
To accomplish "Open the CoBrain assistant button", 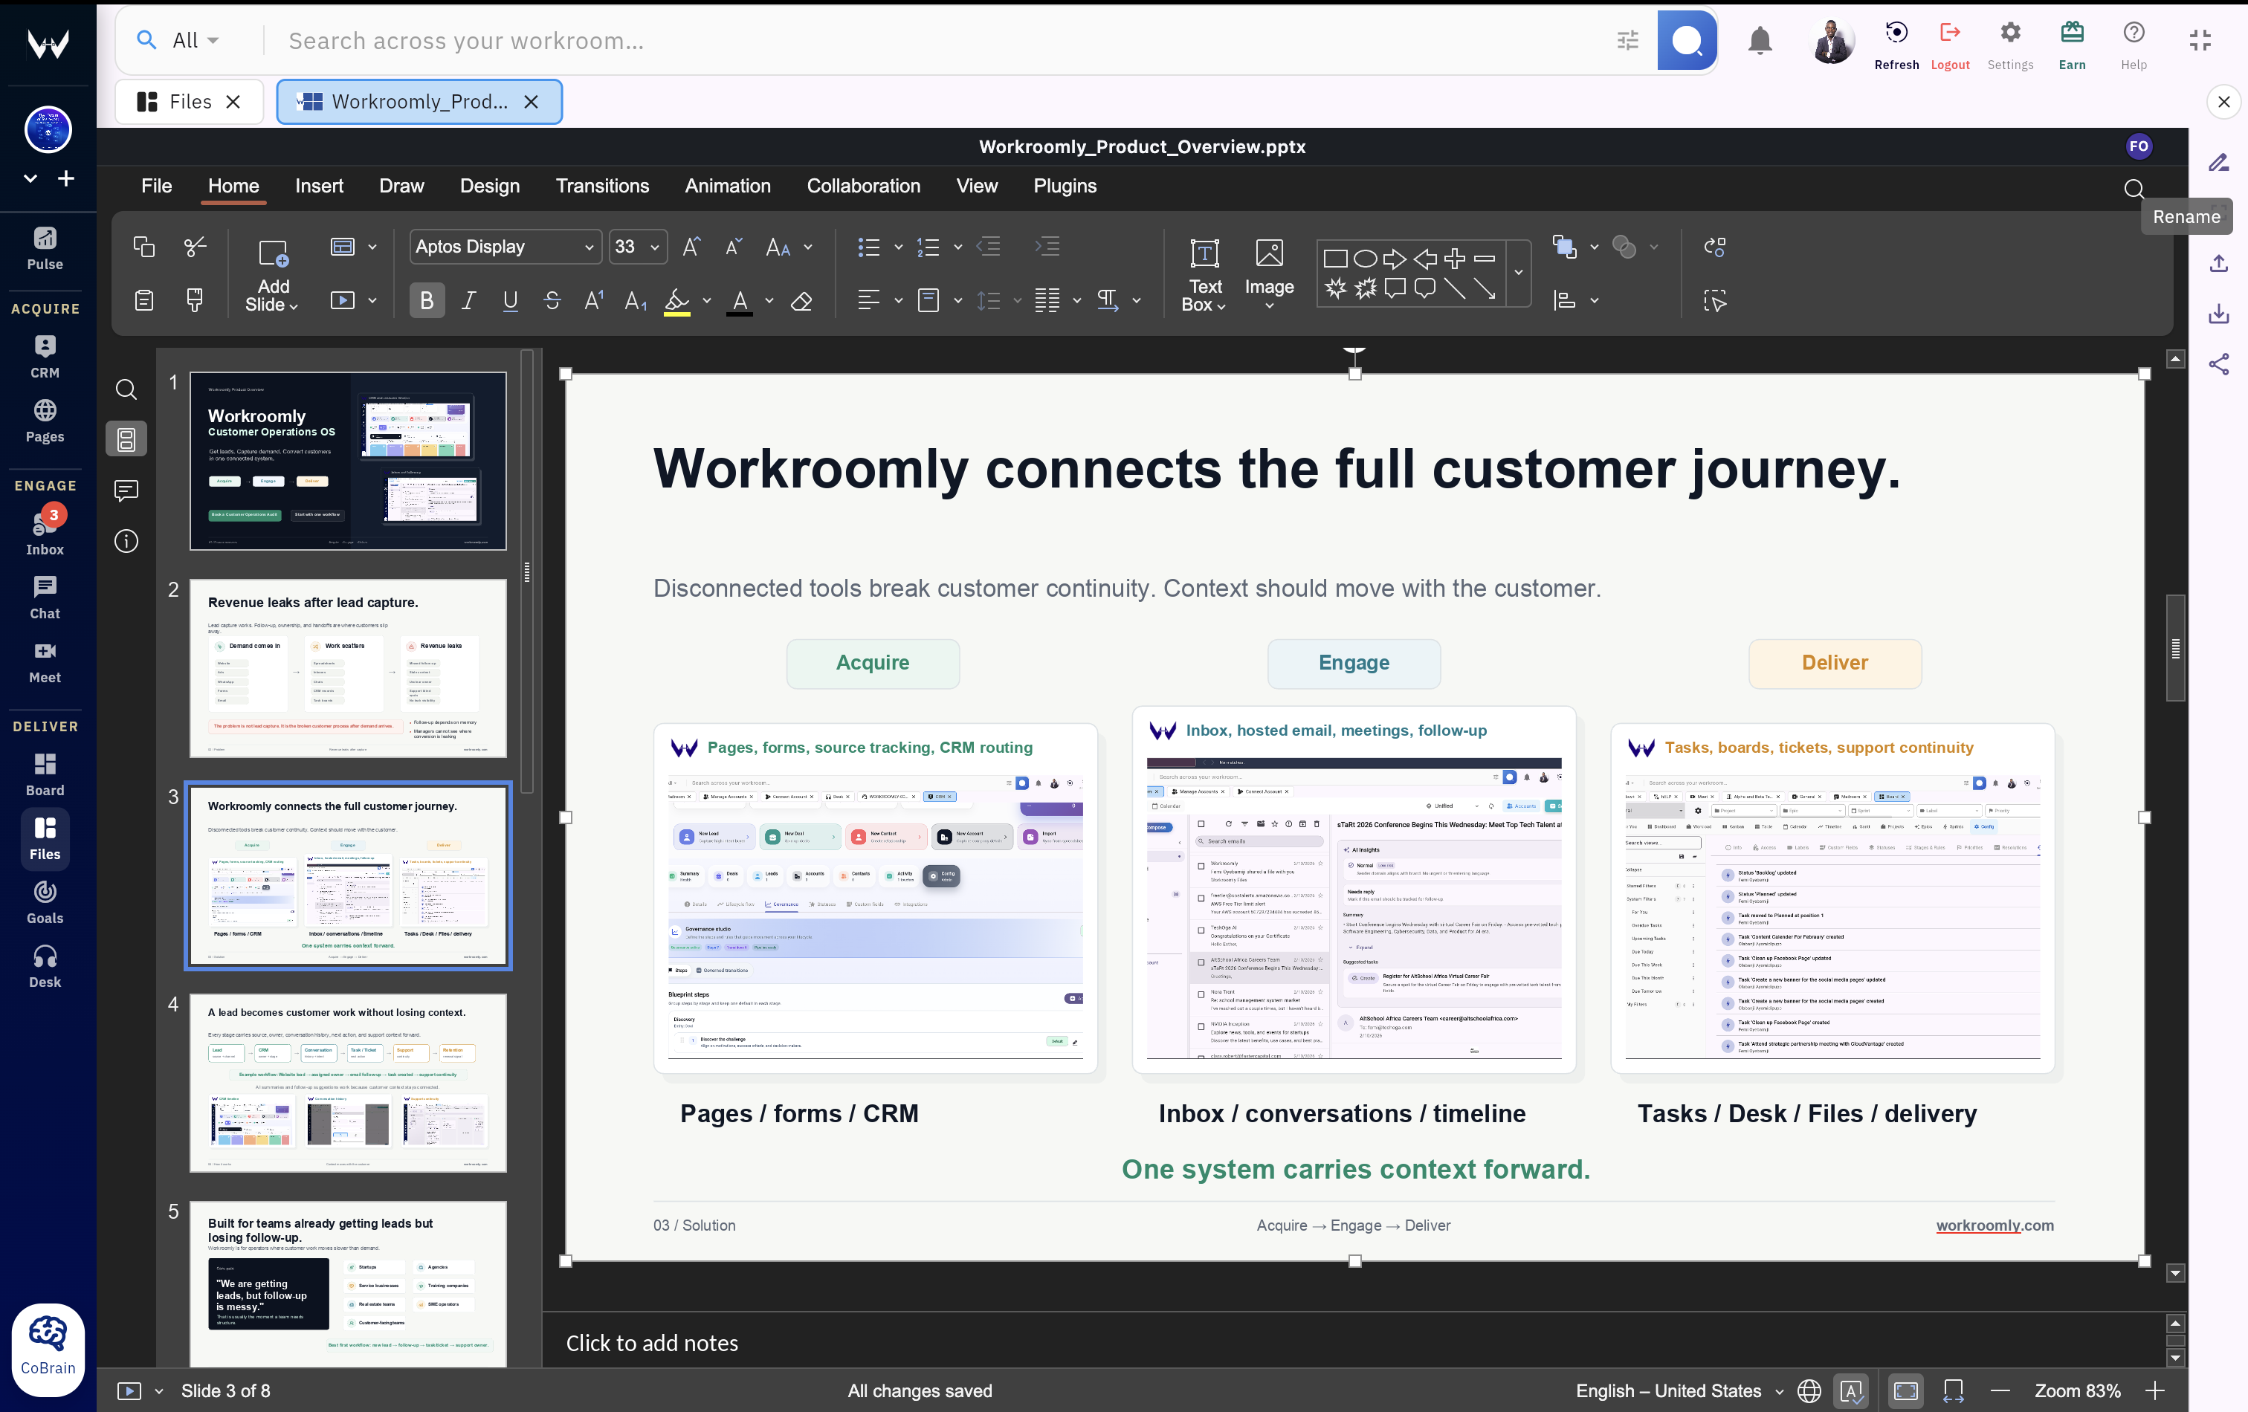I will pyautogui.click(x=48, y=1349).
